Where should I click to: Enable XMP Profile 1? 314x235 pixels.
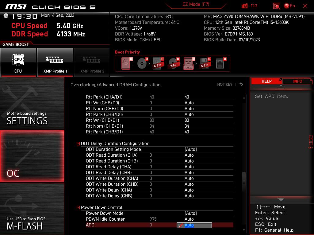[55, 62]
